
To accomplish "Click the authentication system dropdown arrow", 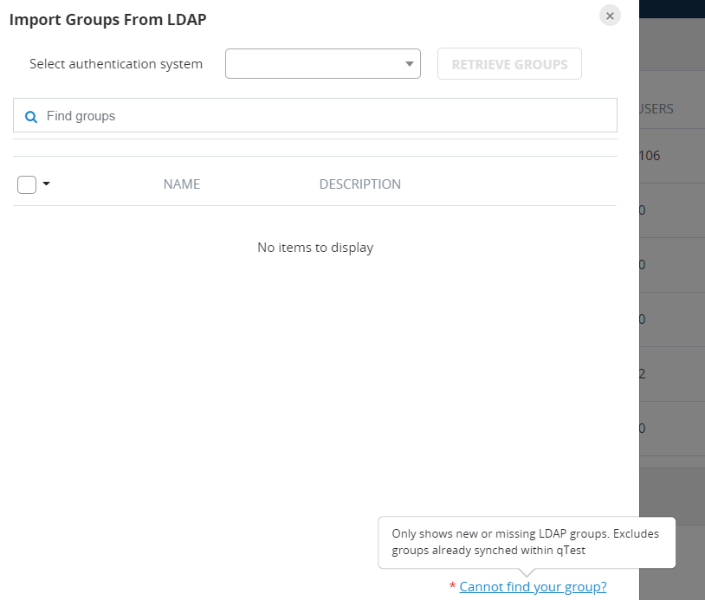I will click(x=408, y=63).
